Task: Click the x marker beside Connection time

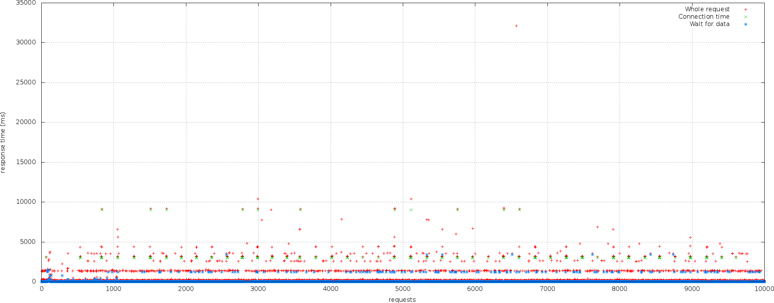Action: tap(746, 17)
